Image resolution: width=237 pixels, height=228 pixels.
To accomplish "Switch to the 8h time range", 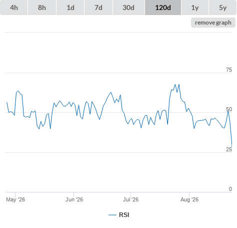I will [42, 8].
